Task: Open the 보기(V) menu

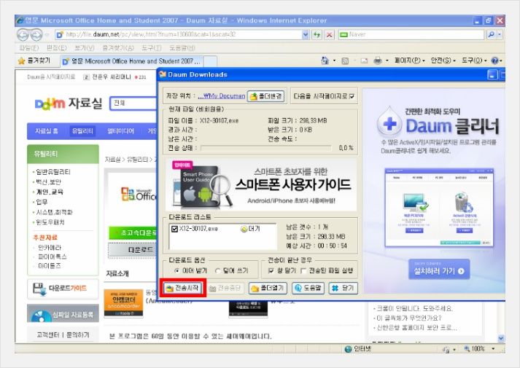Action: click(x=85, y=47)
